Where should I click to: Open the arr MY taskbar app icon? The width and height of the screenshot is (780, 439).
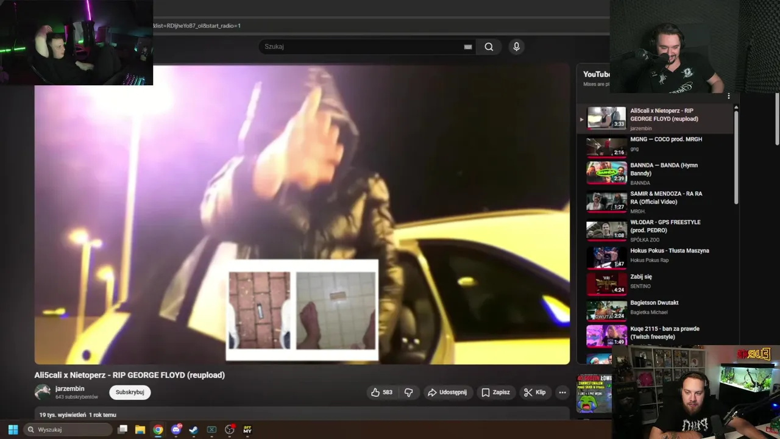tap(247, 429)
